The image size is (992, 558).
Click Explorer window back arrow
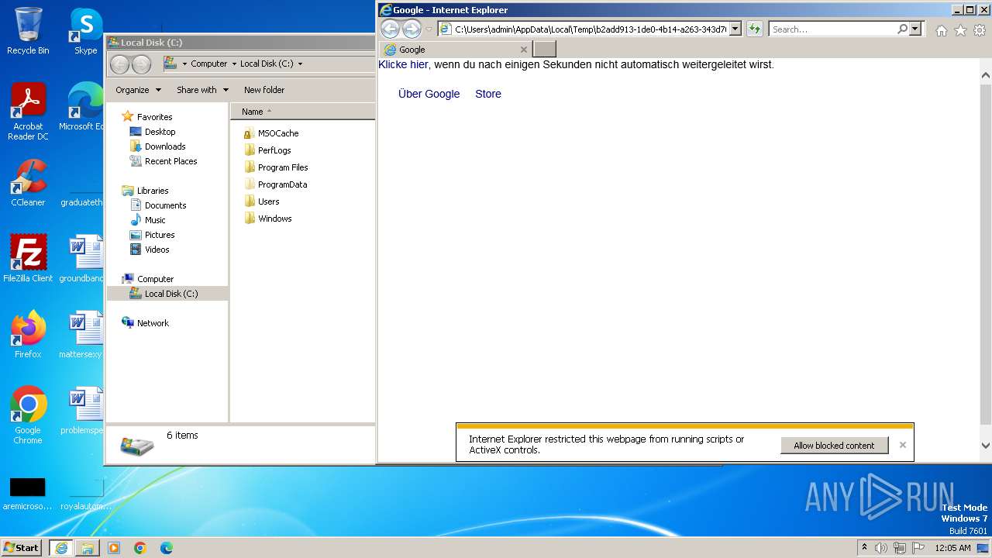click(119, 64)
